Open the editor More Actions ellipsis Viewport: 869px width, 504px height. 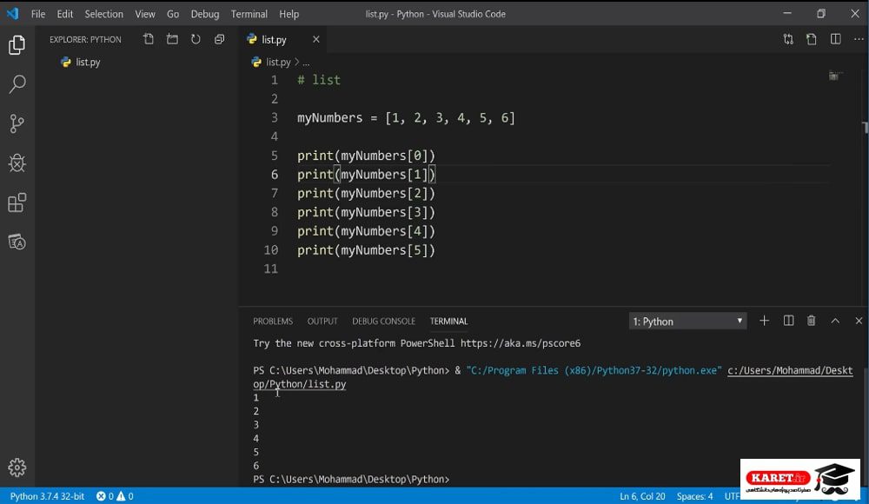click(x=859, y=39)
